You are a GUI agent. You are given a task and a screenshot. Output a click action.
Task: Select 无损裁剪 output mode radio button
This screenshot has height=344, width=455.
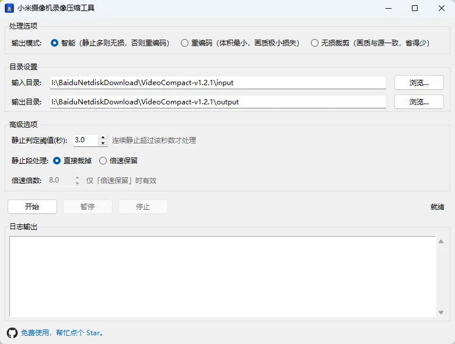pos(314,43)
